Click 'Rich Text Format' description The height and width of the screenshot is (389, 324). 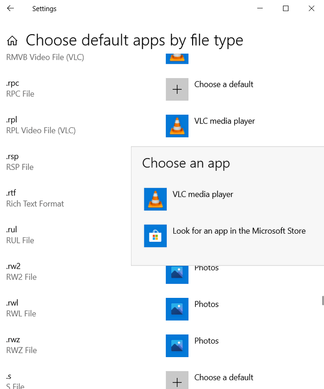click(x=35, y=204)
